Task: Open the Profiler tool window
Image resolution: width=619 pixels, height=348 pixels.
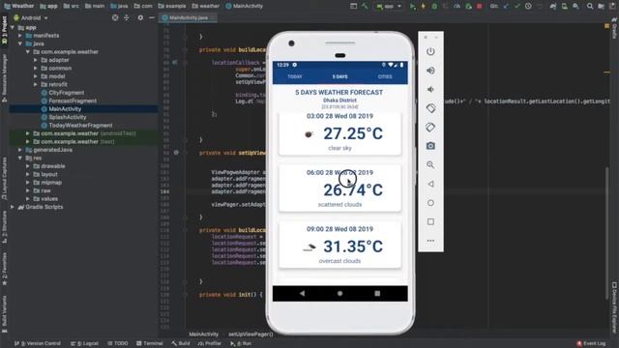Action: pos(210,343)
